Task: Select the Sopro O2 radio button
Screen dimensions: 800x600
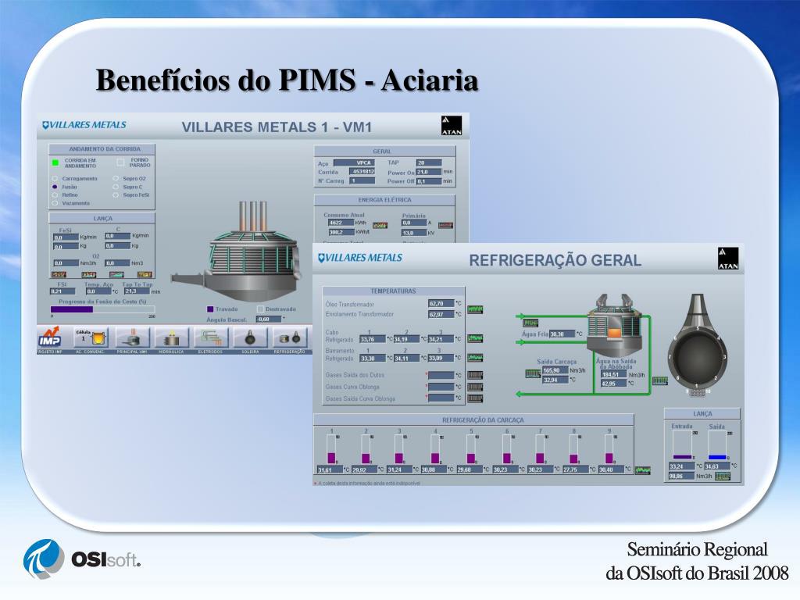Action: click(116, 179)
